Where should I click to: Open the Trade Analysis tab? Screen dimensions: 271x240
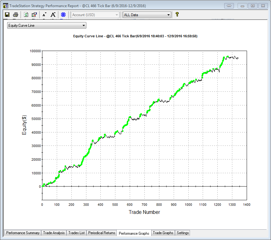coord(54,233)
